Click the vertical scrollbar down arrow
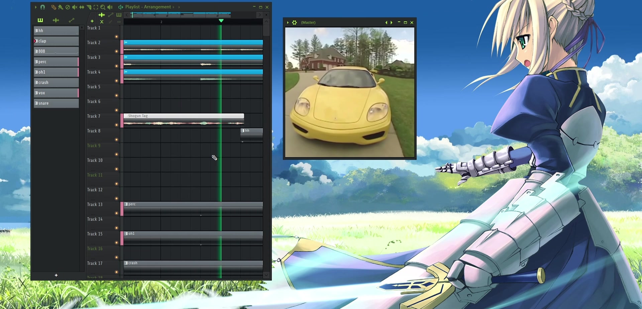 (x=266, y=275)
